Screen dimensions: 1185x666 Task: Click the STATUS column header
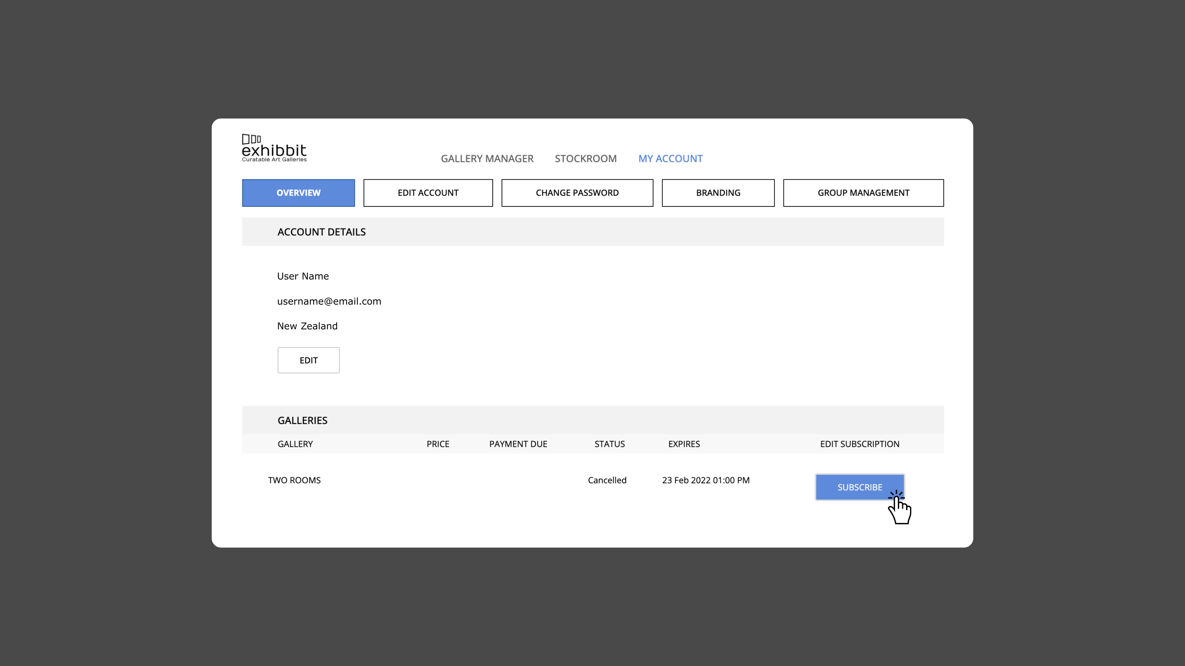tap(610, 444)
